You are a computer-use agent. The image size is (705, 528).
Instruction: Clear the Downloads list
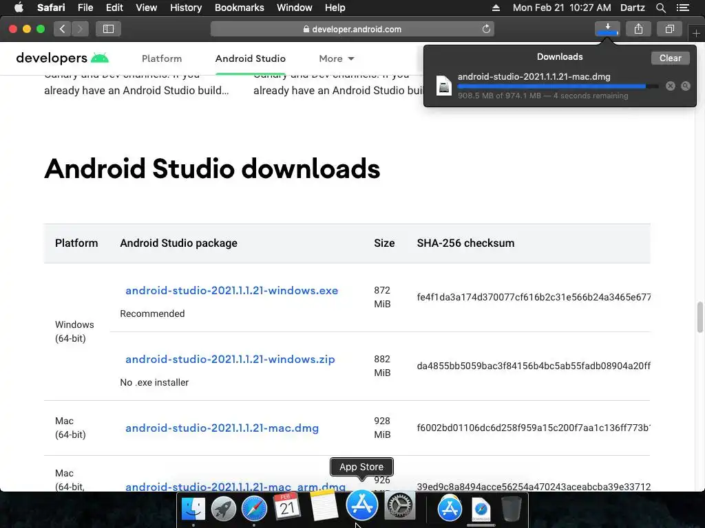[670, 58]
